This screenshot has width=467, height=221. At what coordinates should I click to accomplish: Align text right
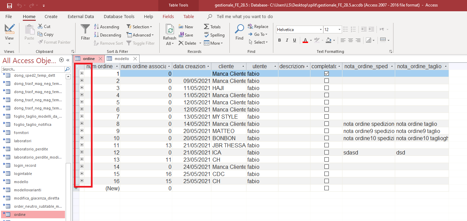point(358,40)
